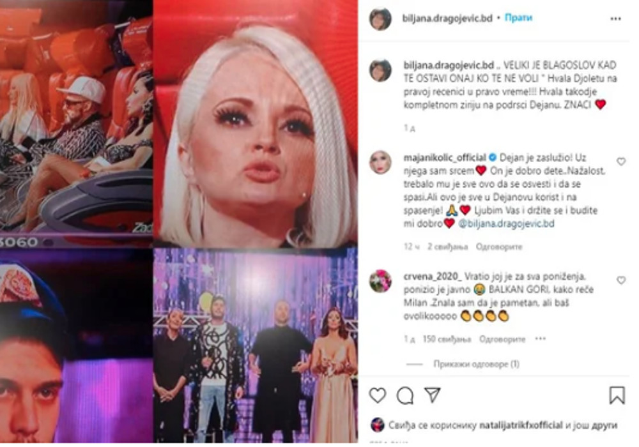Screen dimensions: 639x447
Task: Like majanikolic_official's comment
Action: (x=620, y=162)
